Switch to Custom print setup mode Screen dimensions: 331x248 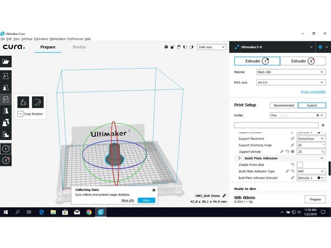312,105
